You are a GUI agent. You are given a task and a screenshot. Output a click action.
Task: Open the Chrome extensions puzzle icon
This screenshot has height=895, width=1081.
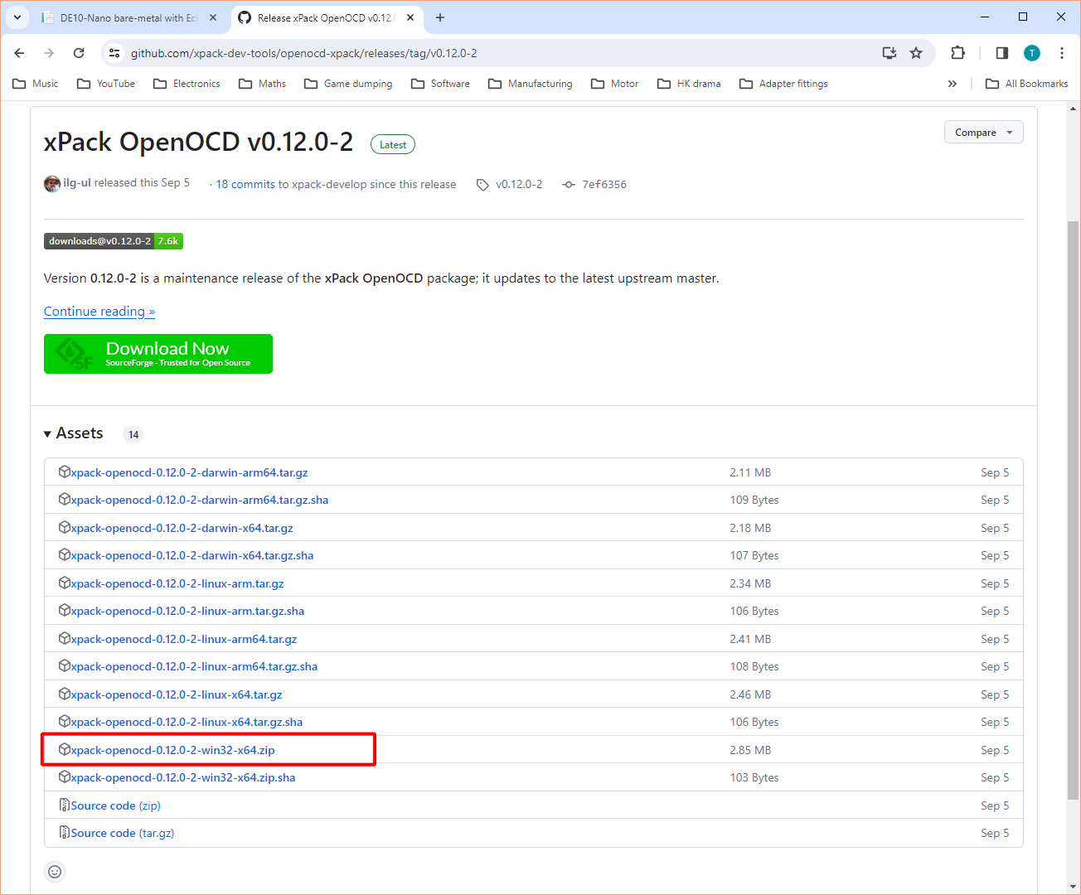[957, 52]
